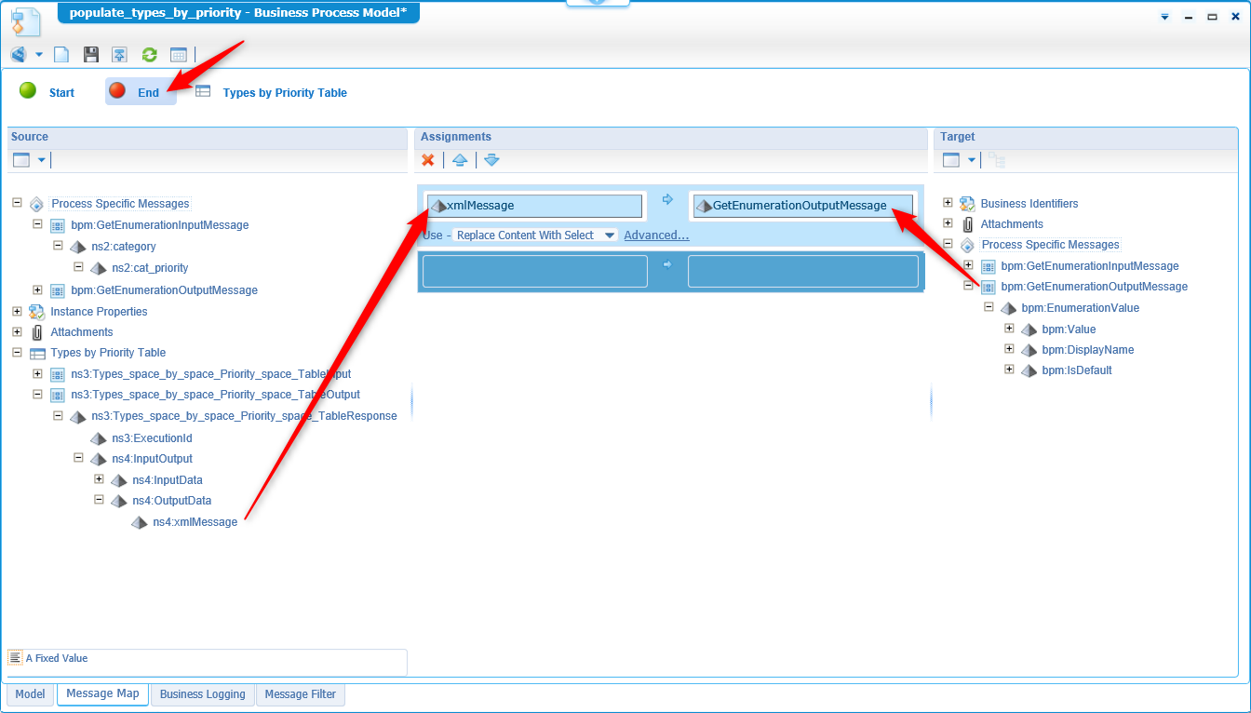This screenshot has height=713, width=1251.
Task: Open the Replace Content With Select dropdown
Action: (534, 235)
